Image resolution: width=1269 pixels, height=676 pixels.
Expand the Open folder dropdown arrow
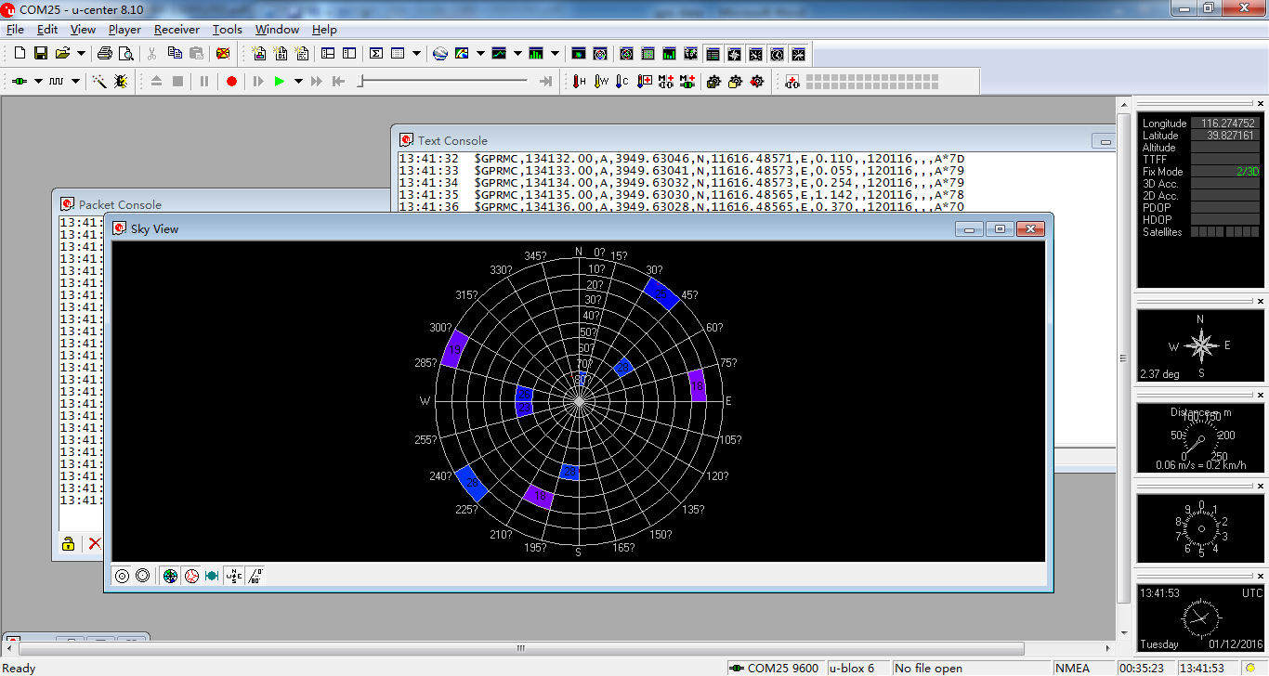[81, 54]
